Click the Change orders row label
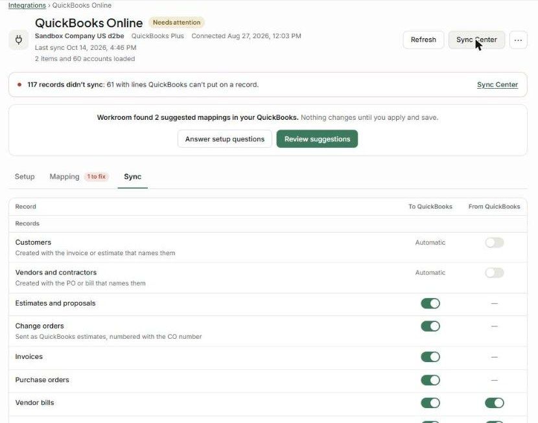 [40, 326]
